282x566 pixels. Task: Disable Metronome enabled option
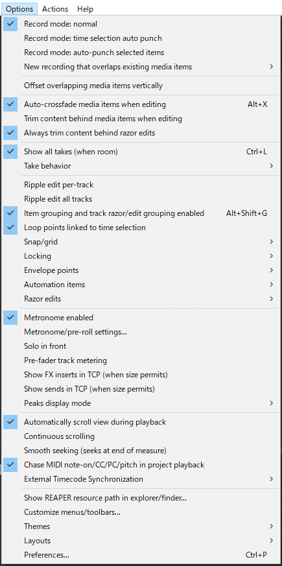point(141,318)
